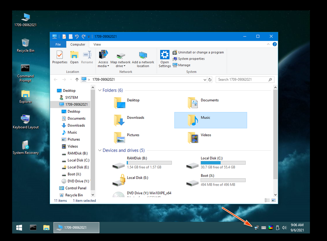Click navigation pane scroll down arrow

click(93, 195)
